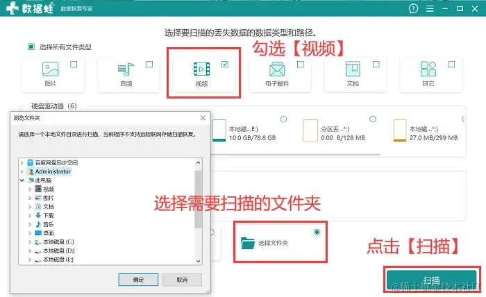Click the folder tree vertical scrollbar thumb

click(x=199, y=199)
